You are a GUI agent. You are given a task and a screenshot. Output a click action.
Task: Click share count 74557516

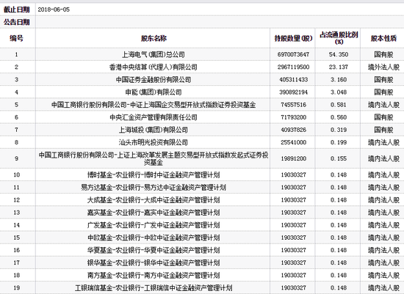pos(293,105)
